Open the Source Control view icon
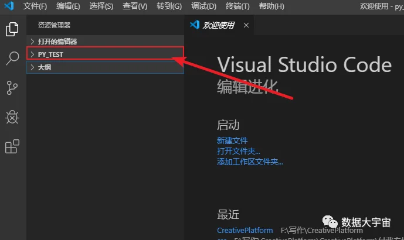The height and width of the screenshot is (240, 404). [x=12, y=88]
